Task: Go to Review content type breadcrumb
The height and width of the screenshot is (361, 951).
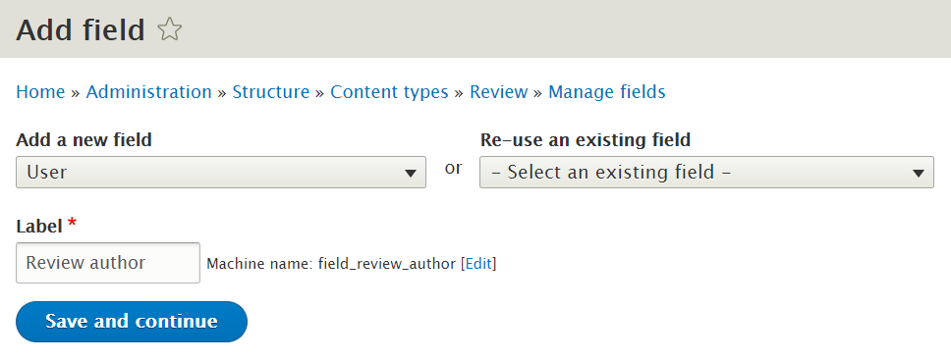Action: point(498,92)
